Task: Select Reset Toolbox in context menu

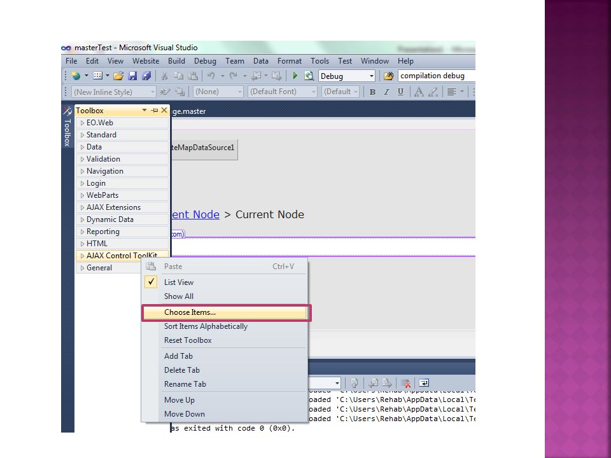Action: pos(226,340)
